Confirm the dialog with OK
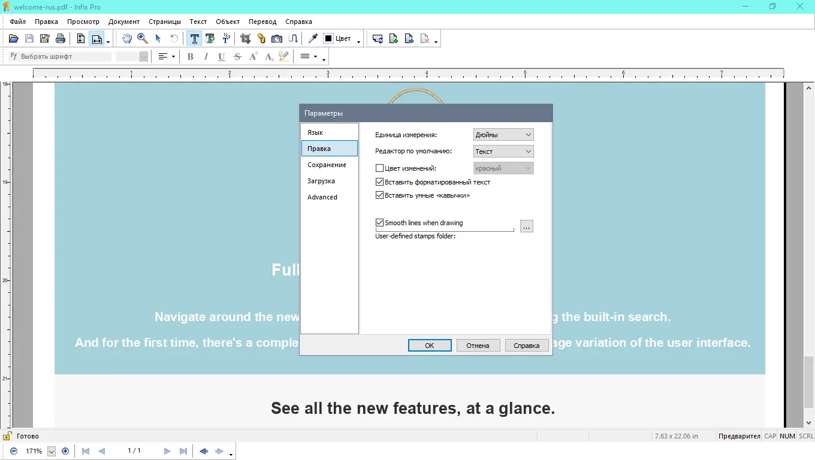 [430, 346]
